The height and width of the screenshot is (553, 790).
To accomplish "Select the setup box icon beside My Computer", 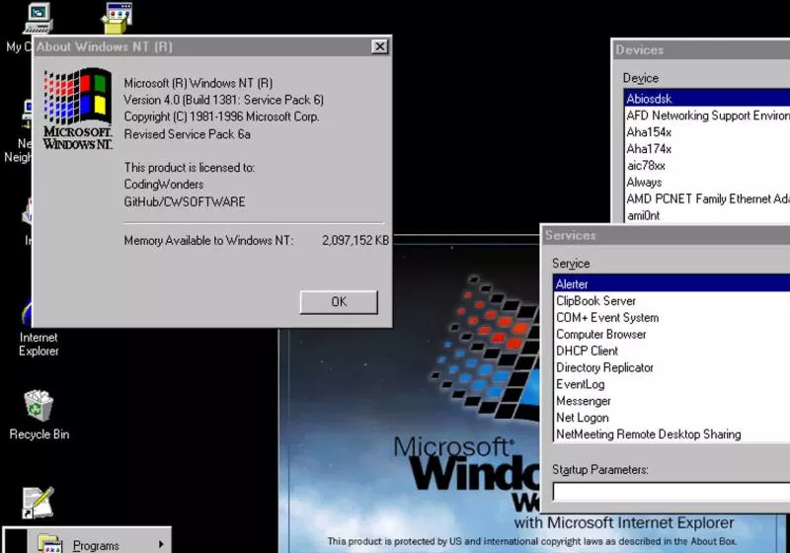I will pyautogui.click(x=117, y=18).
